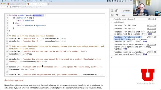Screen dimensions: 161x90
Task: Open the File menu
Action: 12,1
